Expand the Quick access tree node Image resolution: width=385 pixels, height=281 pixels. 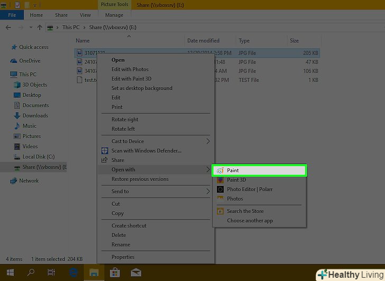tap(7, 47)
